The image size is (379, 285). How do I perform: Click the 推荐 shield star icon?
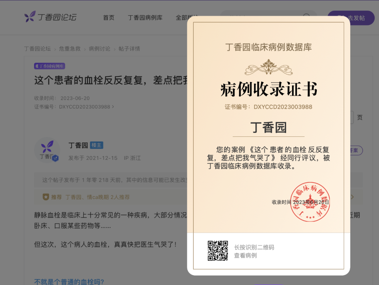46,197
